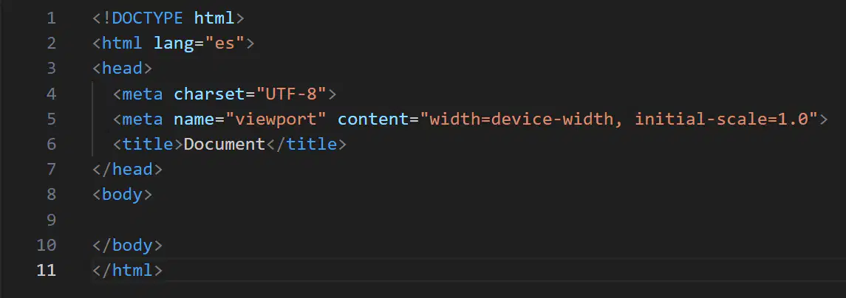Click the "es" language value string
Viewport: 846px width, 298px height.
point(225,43)
